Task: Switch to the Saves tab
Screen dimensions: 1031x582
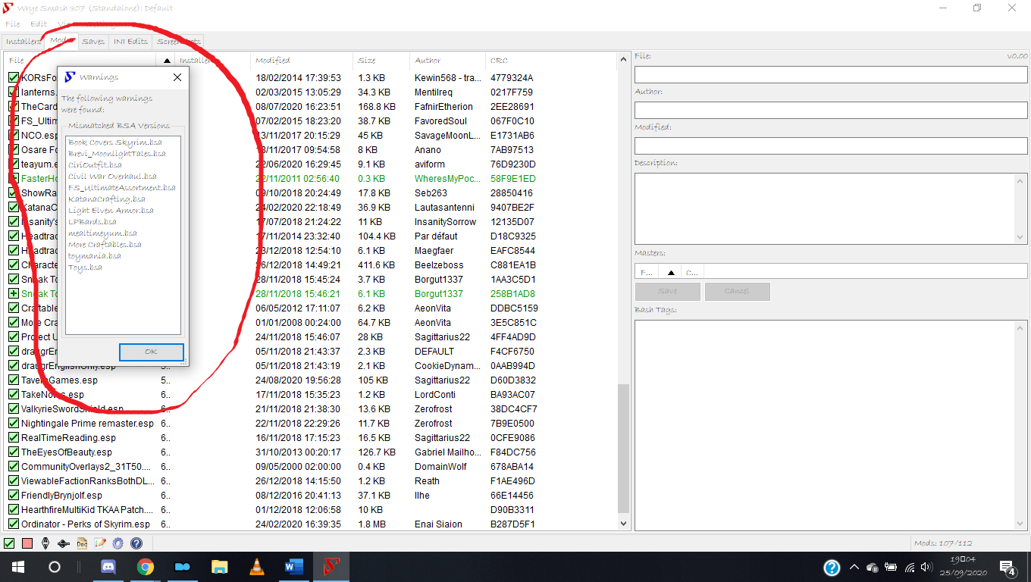Action: [93, 41]
